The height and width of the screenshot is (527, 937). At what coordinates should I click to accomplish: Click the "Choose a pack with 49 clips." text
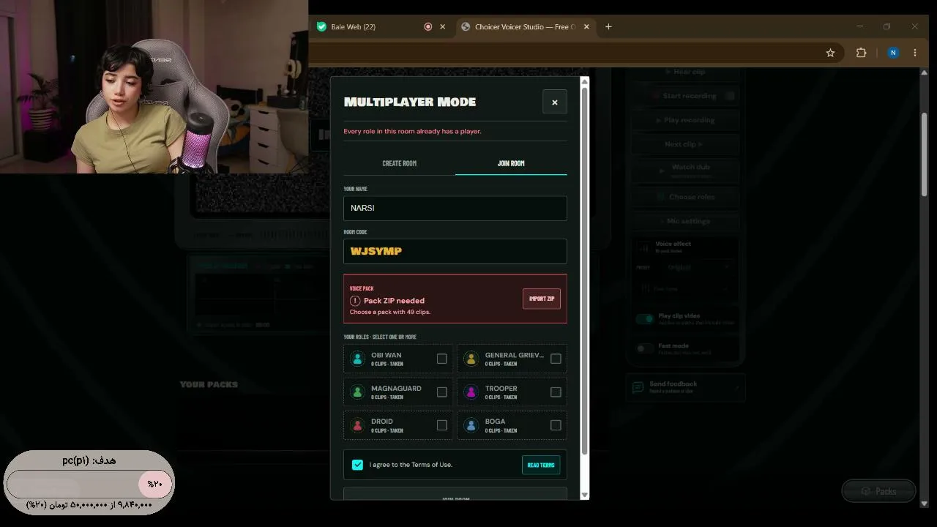[390, 312]
